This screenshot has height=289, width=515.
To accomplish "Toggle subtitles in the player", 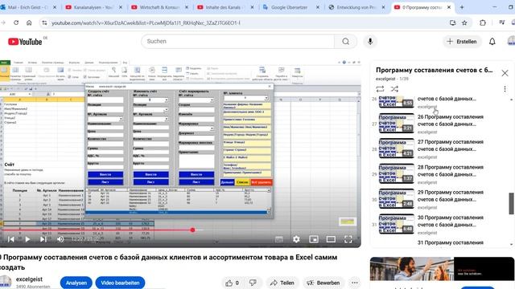I will [x=279, y=239].
